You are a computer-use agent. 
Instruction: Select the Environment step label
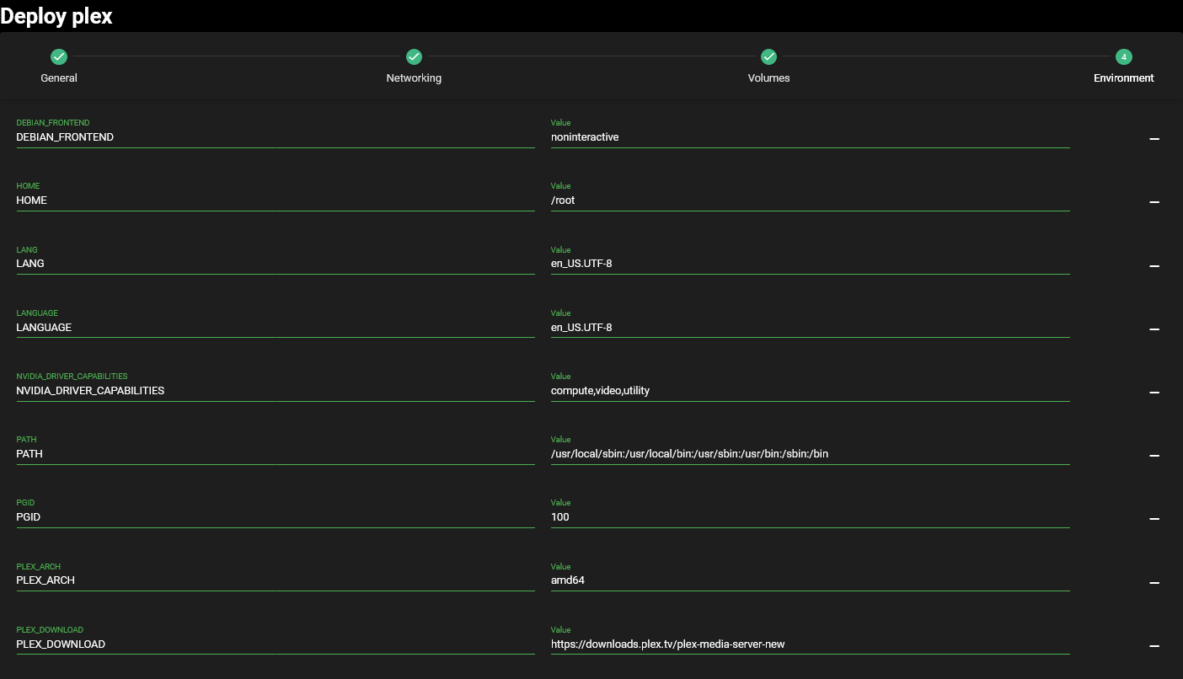coord(1124,78)
